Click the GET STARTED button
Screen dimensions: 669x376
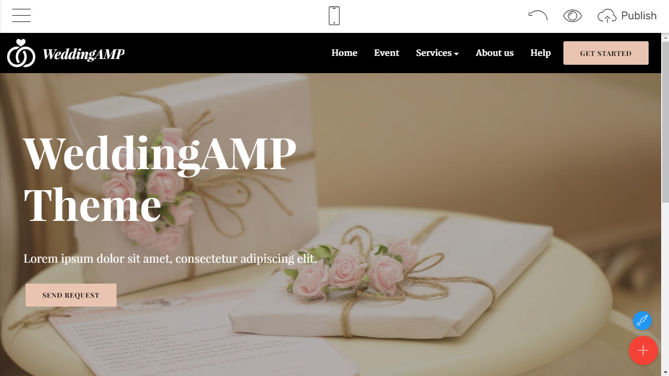pyautogui.click(x=606, y=53)
